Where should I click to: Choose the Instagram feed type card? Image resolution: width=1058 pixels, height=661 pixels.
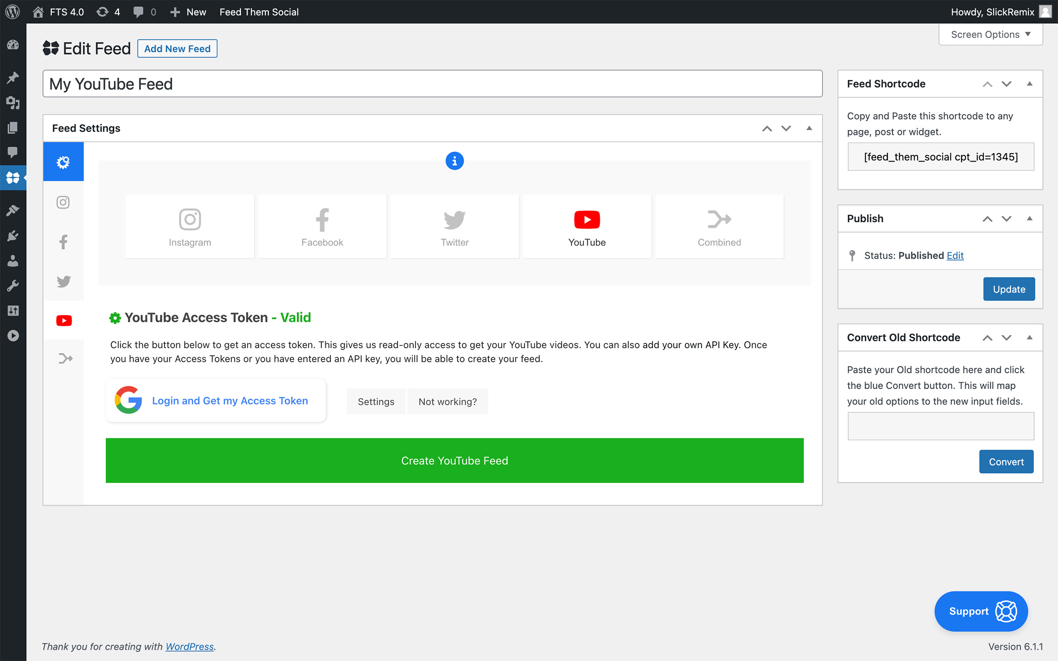click(x=190, y=226)
